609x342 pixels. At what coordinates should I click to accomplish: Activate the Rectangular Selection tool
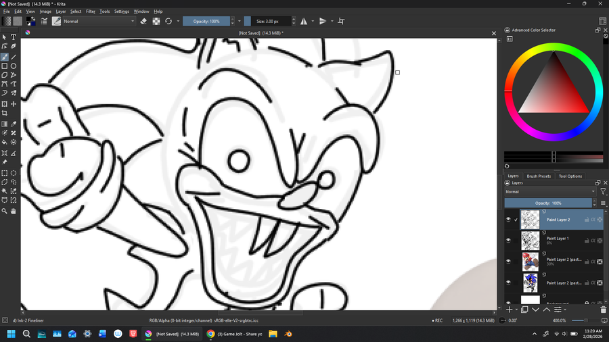tap(4, 173)
